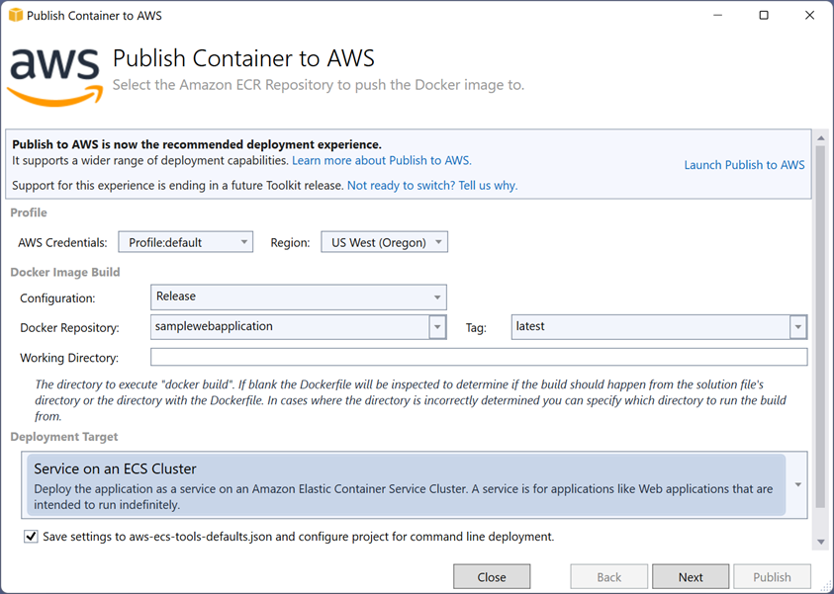834x594 pixels.
Task: Click the AWS logo in the header
Action: pyautogui.click(x=54, y=77)
